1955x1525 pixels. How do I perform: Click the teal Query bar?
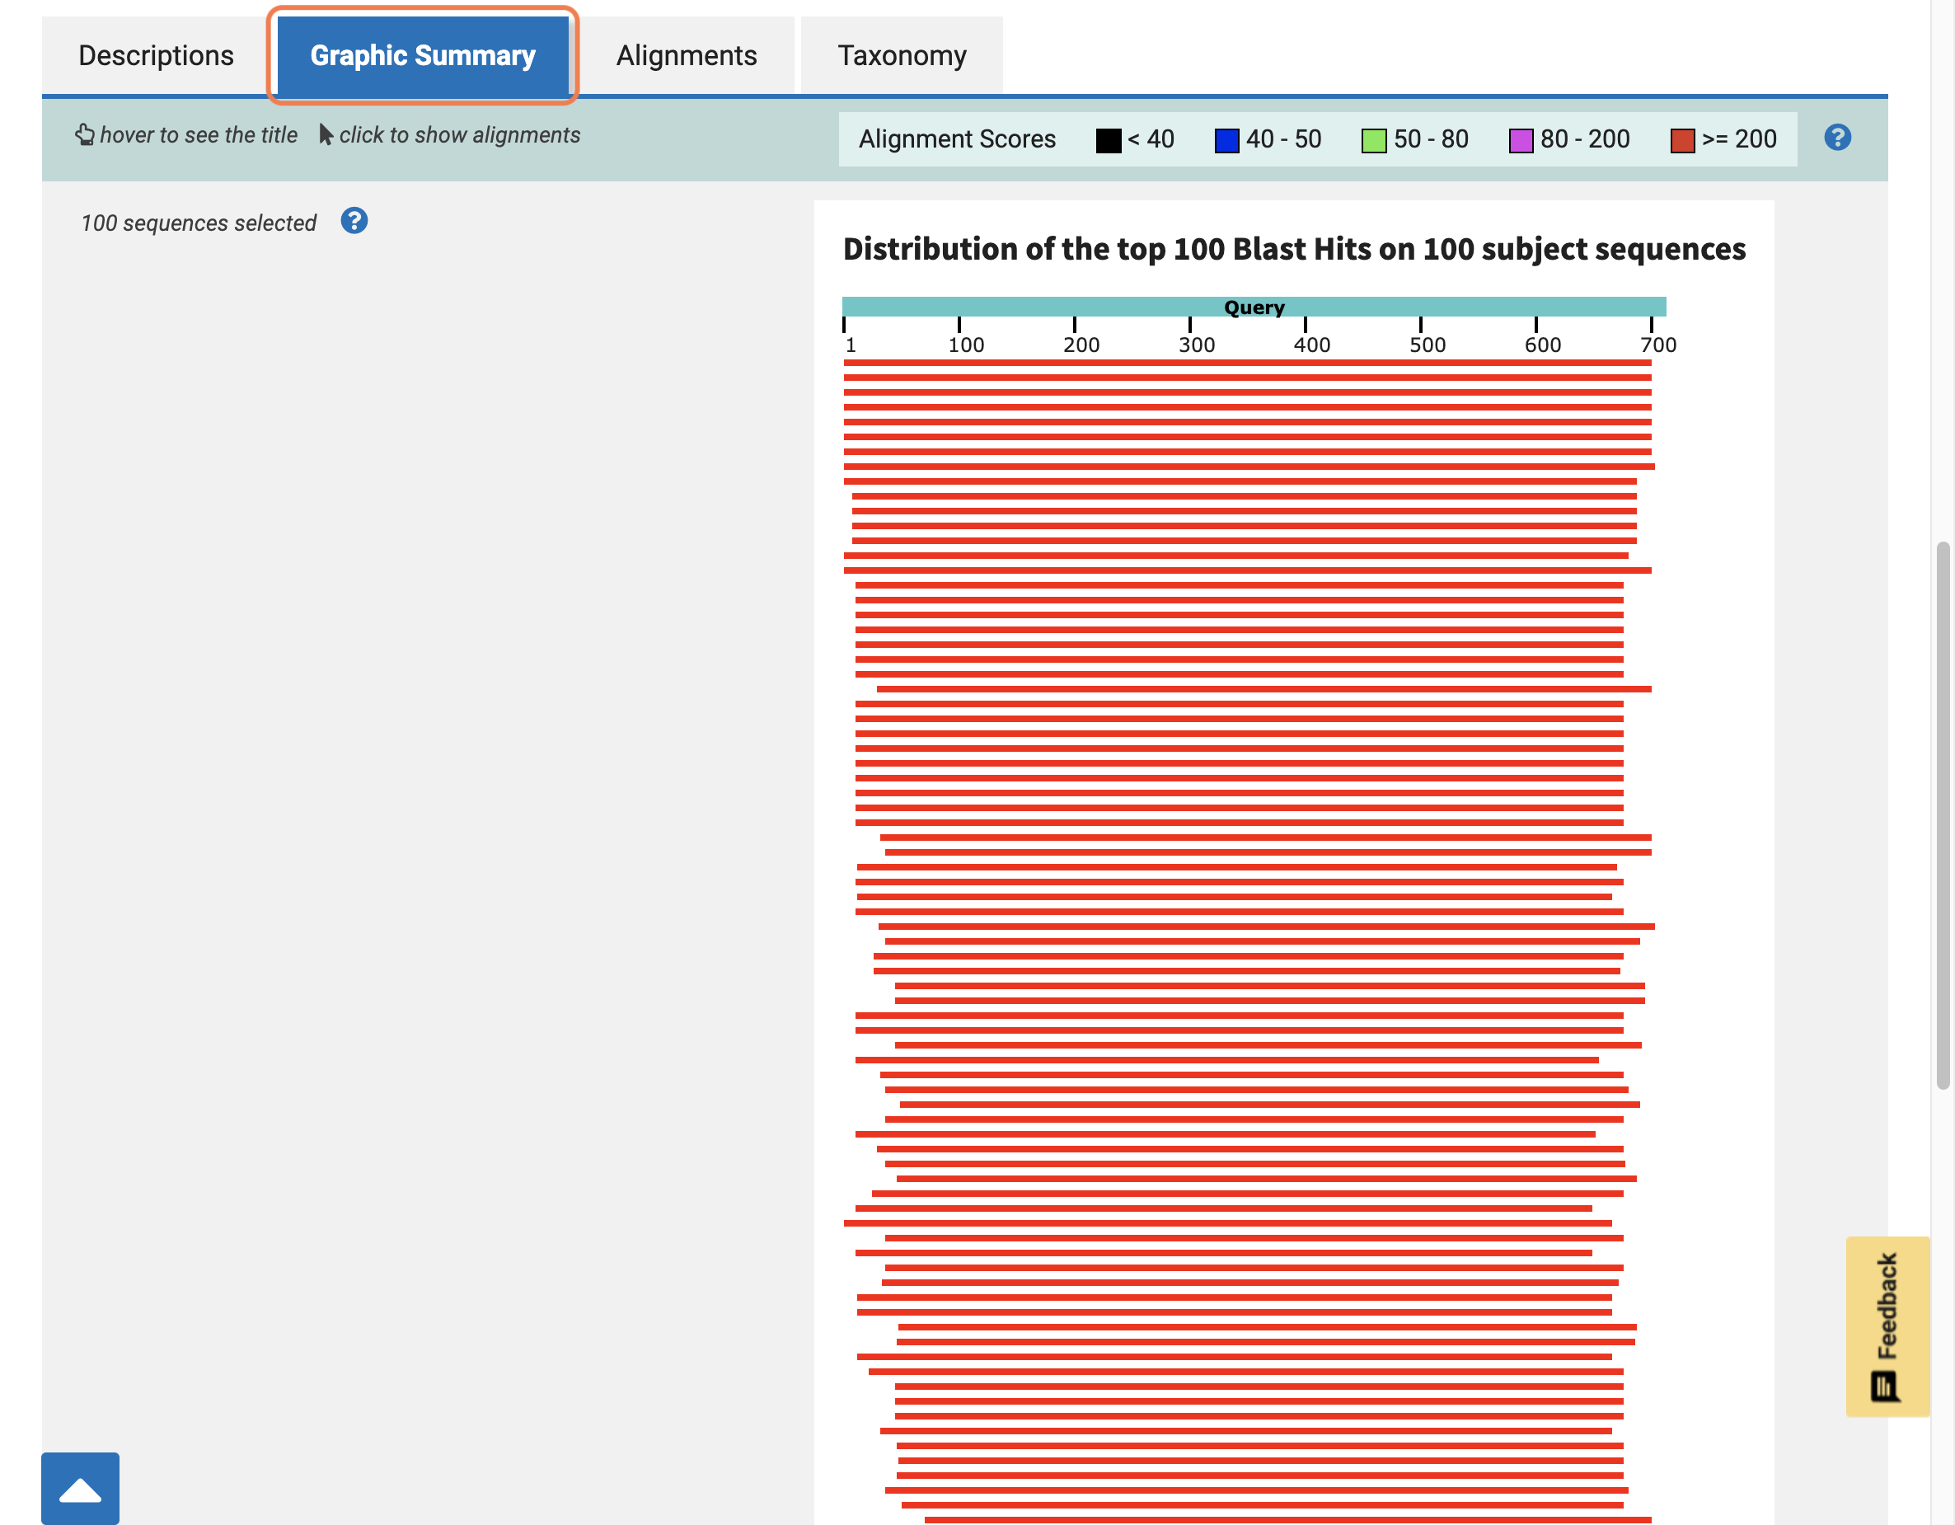1254,307
